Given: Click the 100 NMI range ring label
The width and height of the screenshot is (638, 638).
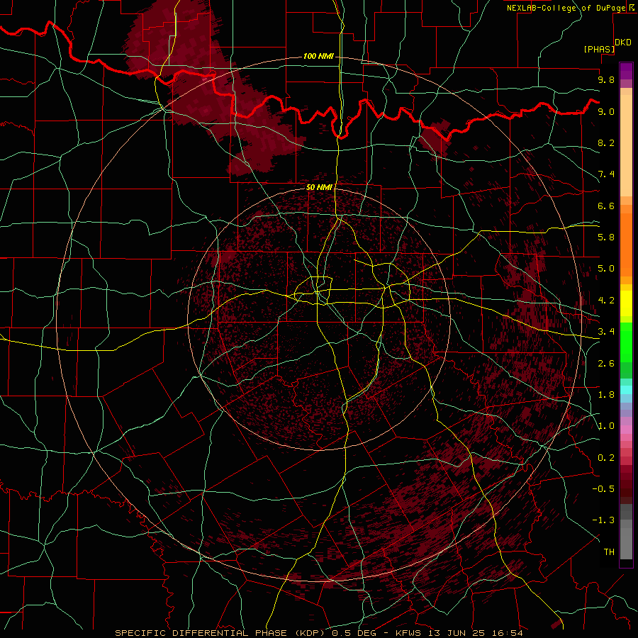Looking at the screenshot, I should pos(318,56).
